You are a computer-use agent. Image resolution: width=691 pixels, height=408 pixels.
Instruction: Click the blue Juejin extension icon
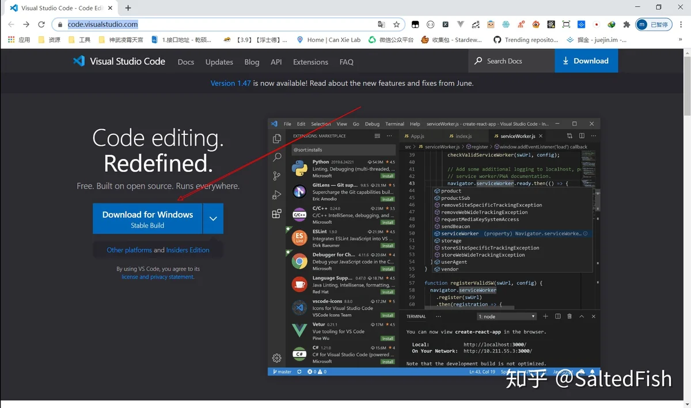point(582,25)
